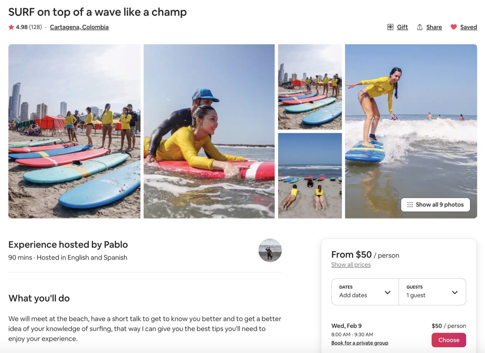Click the share arrow icon
This screenshot has height=353, width=485.
tap(420, 27)
